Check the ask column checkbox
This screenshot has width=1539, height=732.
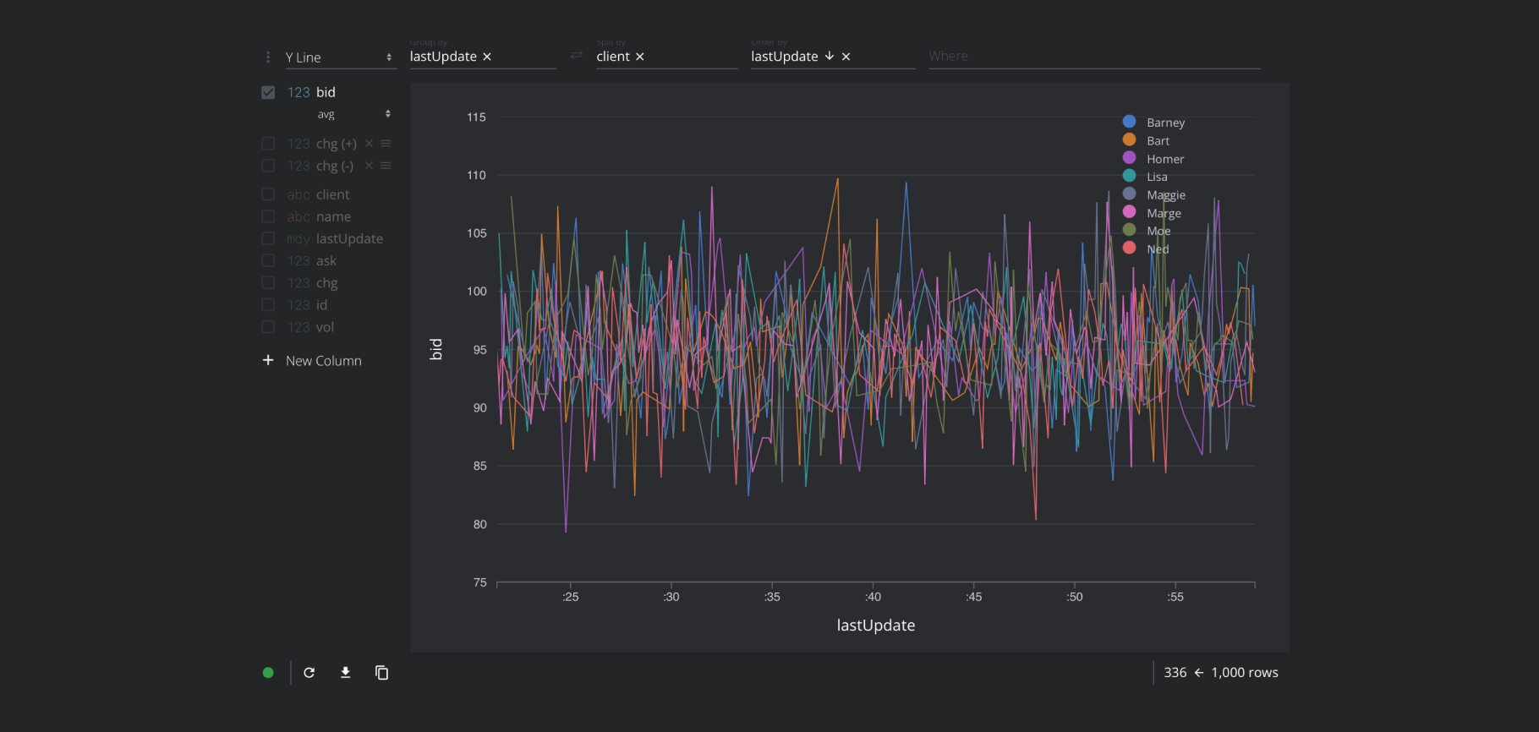[x=268, y=260]
